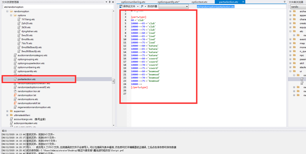This screenshot has width=306, height=154.
Task: Collapse the options subfolder
Action: tap(11, 15)
